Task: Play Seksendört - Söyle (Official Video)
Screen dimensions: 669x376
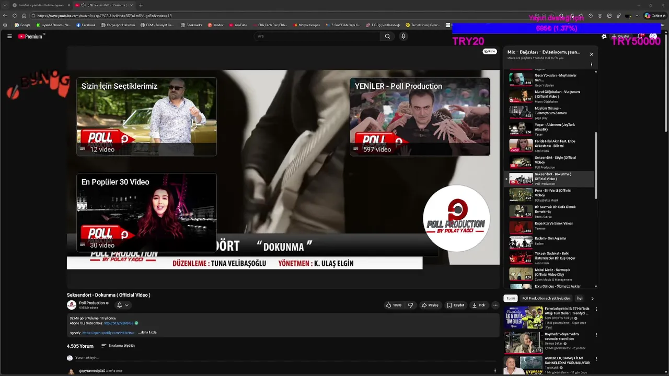Action: (549, 161)
